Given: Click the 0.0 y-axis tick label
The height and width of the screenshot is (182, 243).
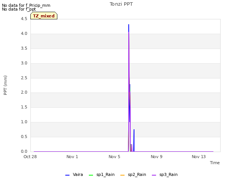Looking at the screenshot, I should 24,151.
